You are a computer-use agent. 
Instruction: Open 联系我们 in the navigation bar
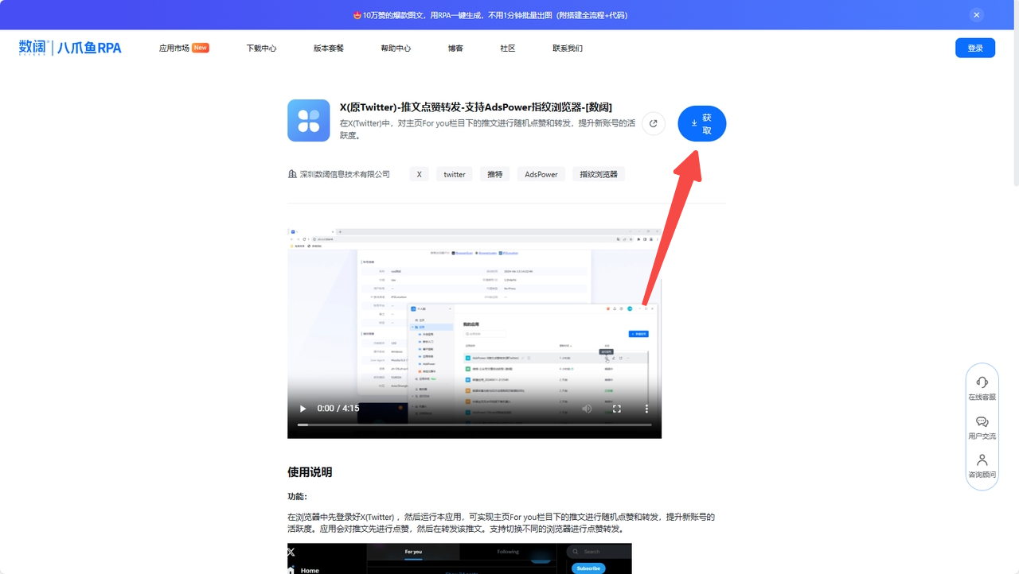(568, 48)
